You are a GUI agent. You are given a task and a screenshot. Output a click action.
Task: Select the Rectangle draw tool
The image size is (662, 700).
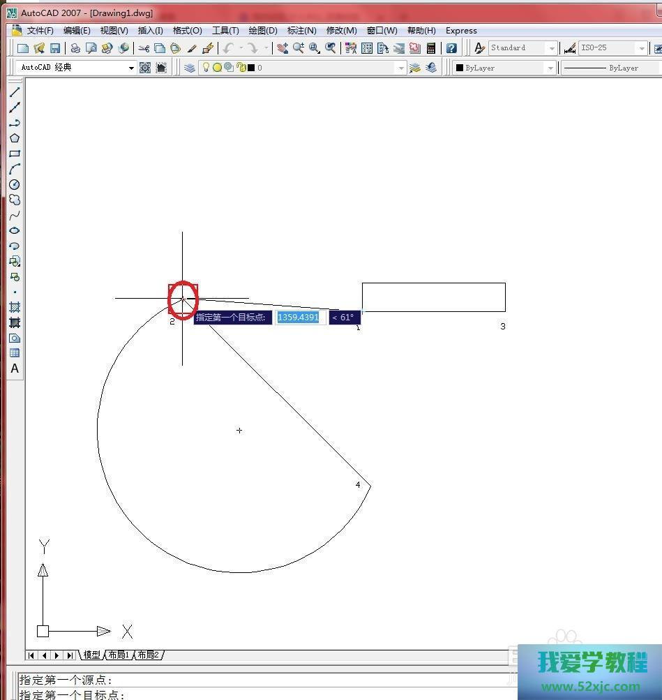click(15, 154)
